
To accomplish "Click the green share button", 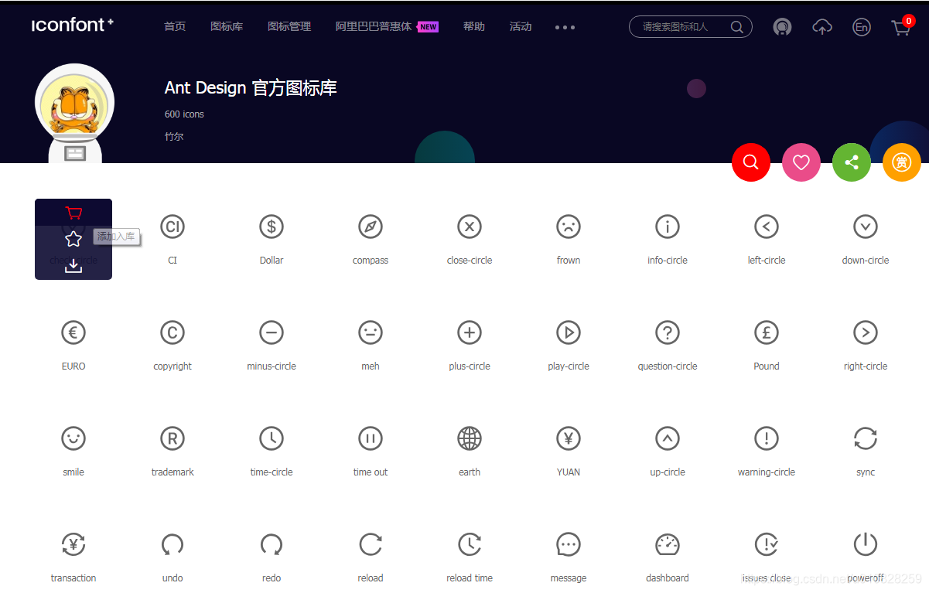I will 852,162.
